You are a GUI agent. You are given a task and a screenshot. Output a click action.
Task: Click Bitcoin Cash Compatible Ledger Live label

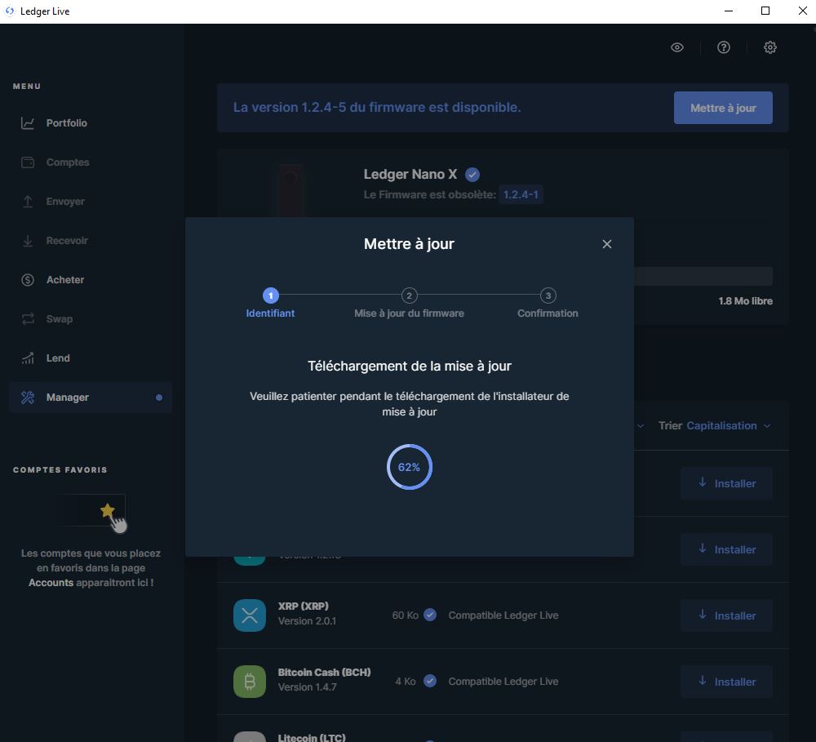503,681
